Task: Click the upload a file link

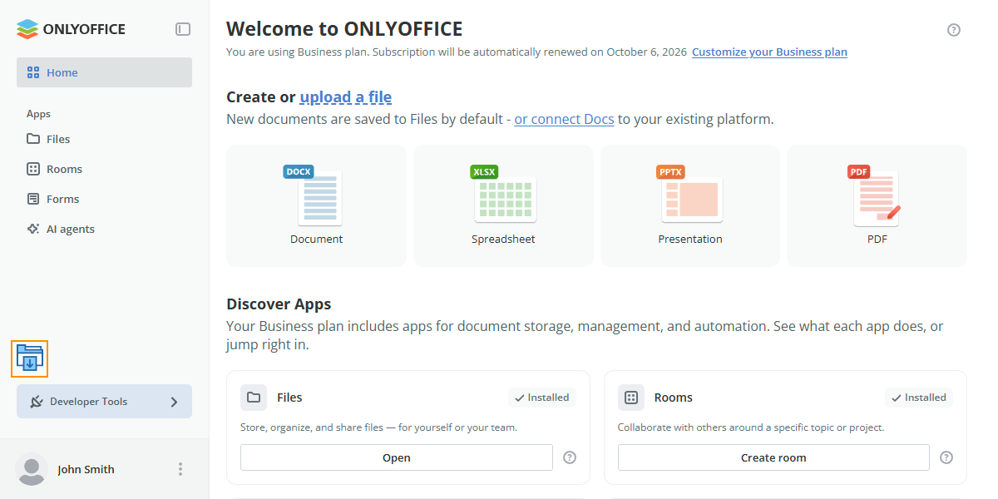Action: [x=346, y=97]
